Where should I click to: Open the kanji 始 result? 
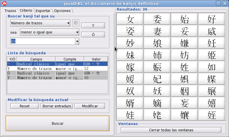pyautogui.click(x=184, y=19)
